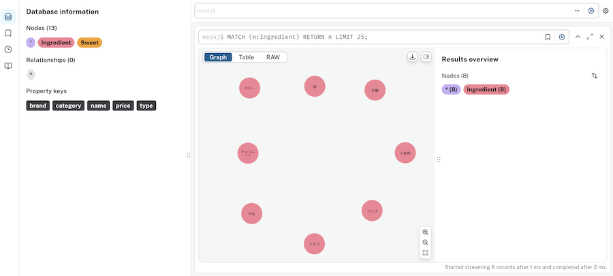
Task: Open the guides book icon in sidebar
Action: click(8, 65)
